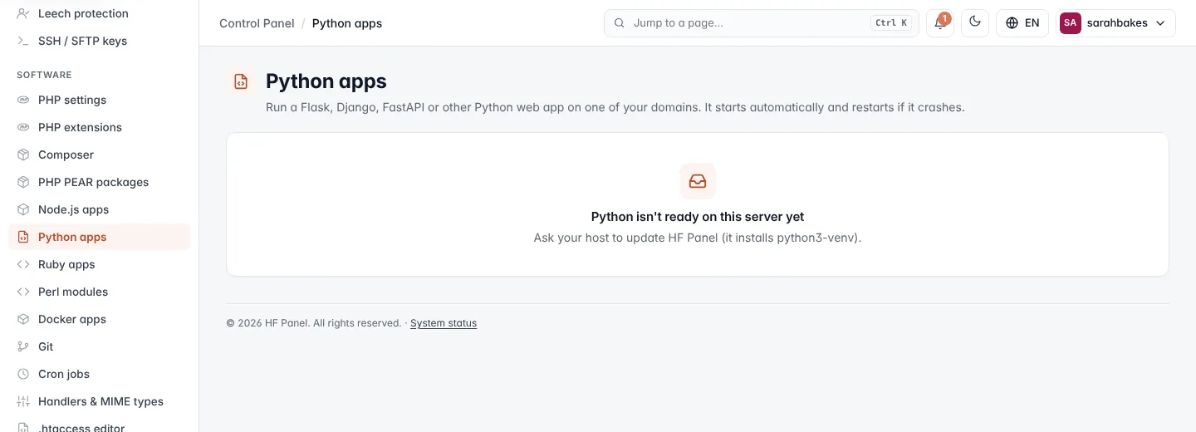Viewport: 1196px width, 432px height.
Task: Select PHP PEAR packages item
Action: tap(100, 182)
